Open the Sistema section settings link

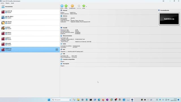click(x=65, y=16)
